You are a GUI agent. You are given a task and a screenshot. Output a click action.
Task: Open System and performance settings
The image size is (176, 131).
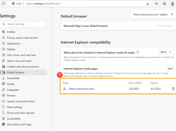[21, 101]
